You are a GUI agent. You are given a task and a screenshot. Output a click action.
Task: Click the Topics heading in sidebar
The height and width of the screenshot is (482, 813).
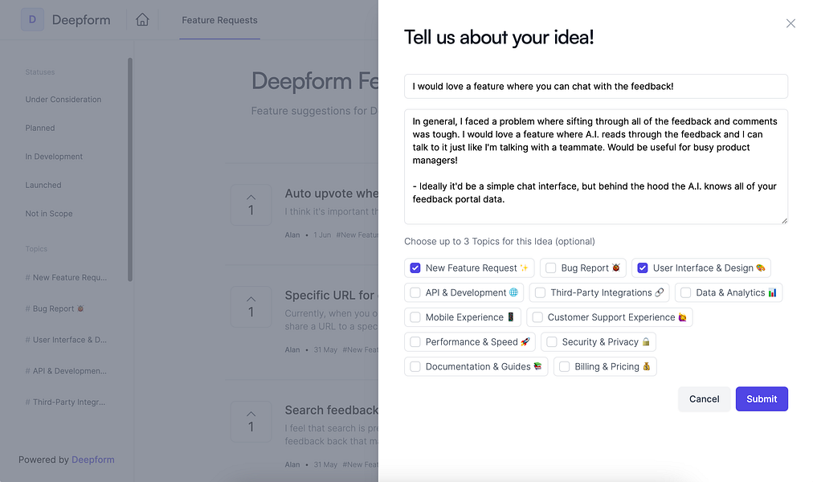(x=36, y=249)
